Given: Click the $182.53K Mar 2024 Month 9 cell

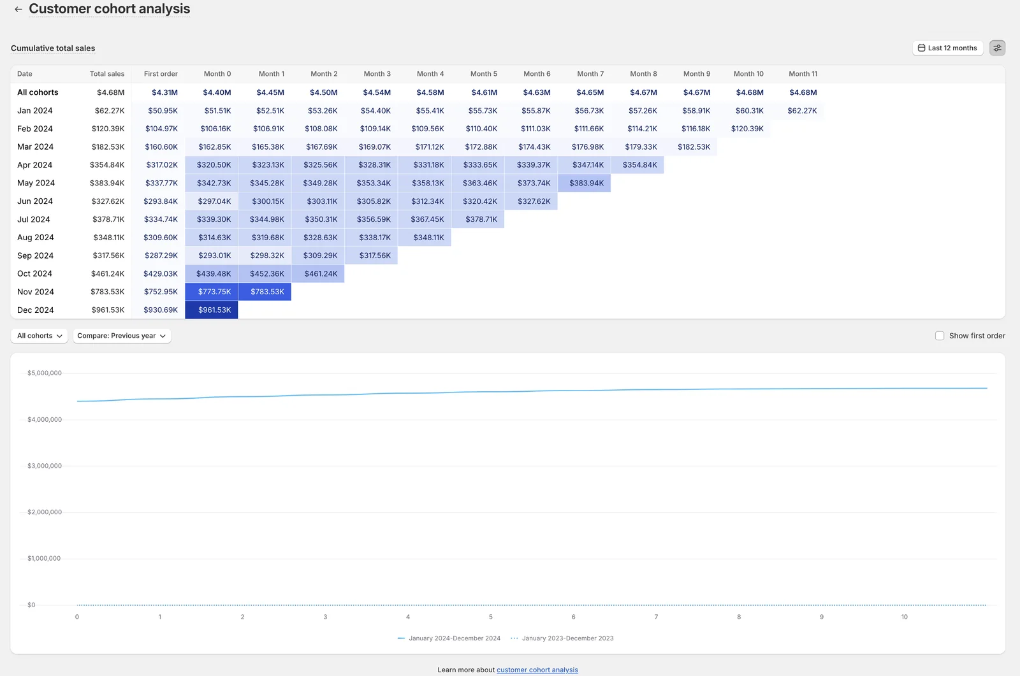Looking at the screenshot, I should point(691,147).
